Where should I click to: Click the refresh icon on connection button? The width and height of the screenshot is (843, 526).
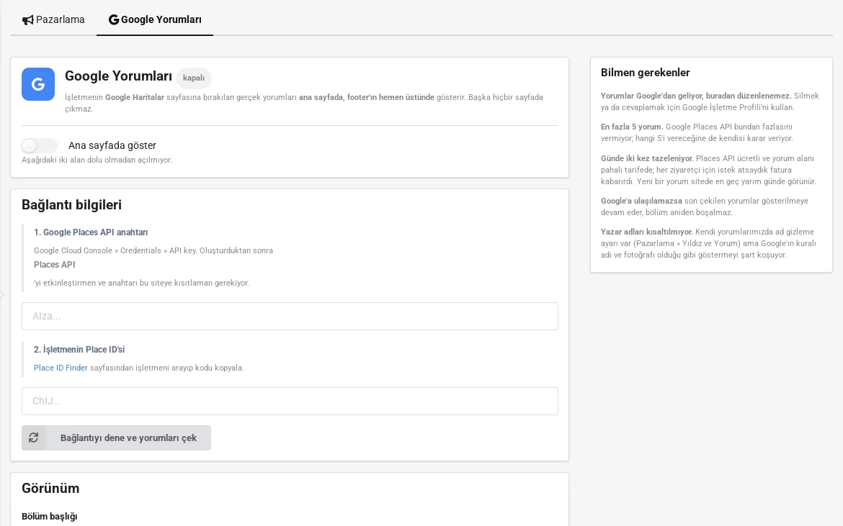pyautogui.click(x=34, y=438)
